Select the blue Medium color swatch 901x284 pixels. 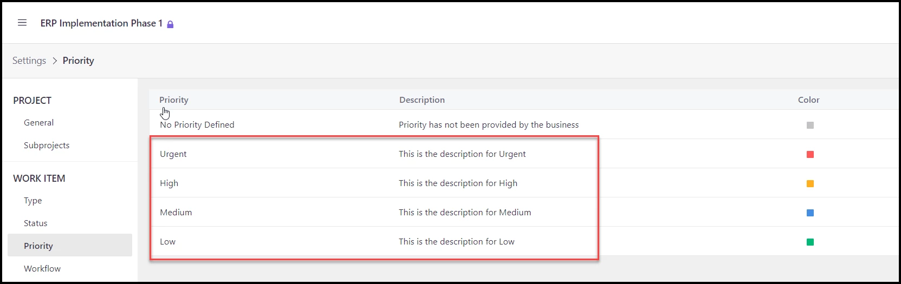tap(810, 213)
